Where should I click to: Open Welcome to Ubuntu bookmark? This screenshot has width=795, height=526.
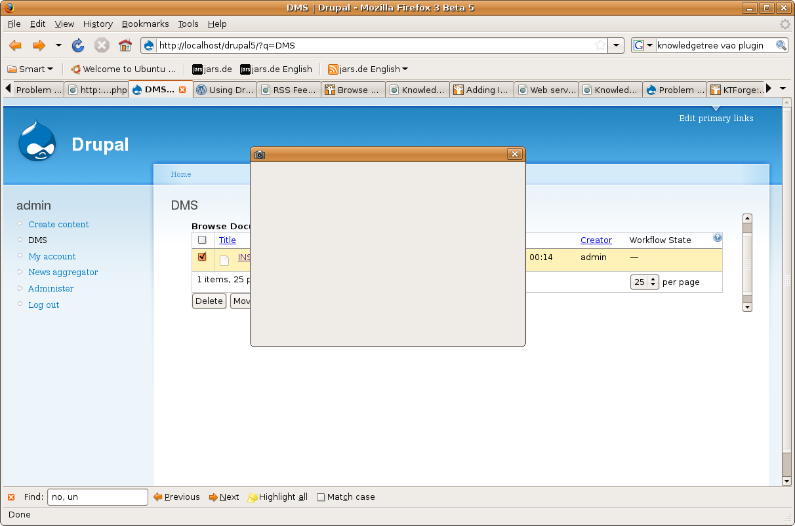[x=124, y=69]
